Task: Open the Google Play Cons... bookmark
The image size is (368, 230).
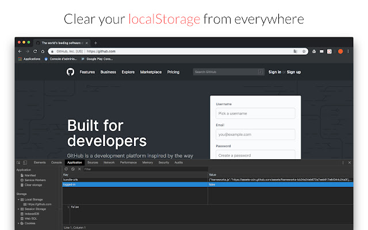Action: [97, 59]
